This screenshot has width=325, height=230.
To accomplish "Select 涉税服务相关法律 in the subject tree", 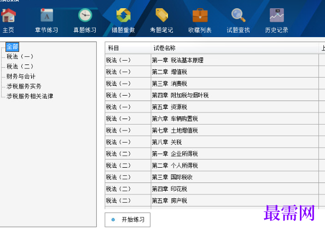I will click(x=30, y=96).
